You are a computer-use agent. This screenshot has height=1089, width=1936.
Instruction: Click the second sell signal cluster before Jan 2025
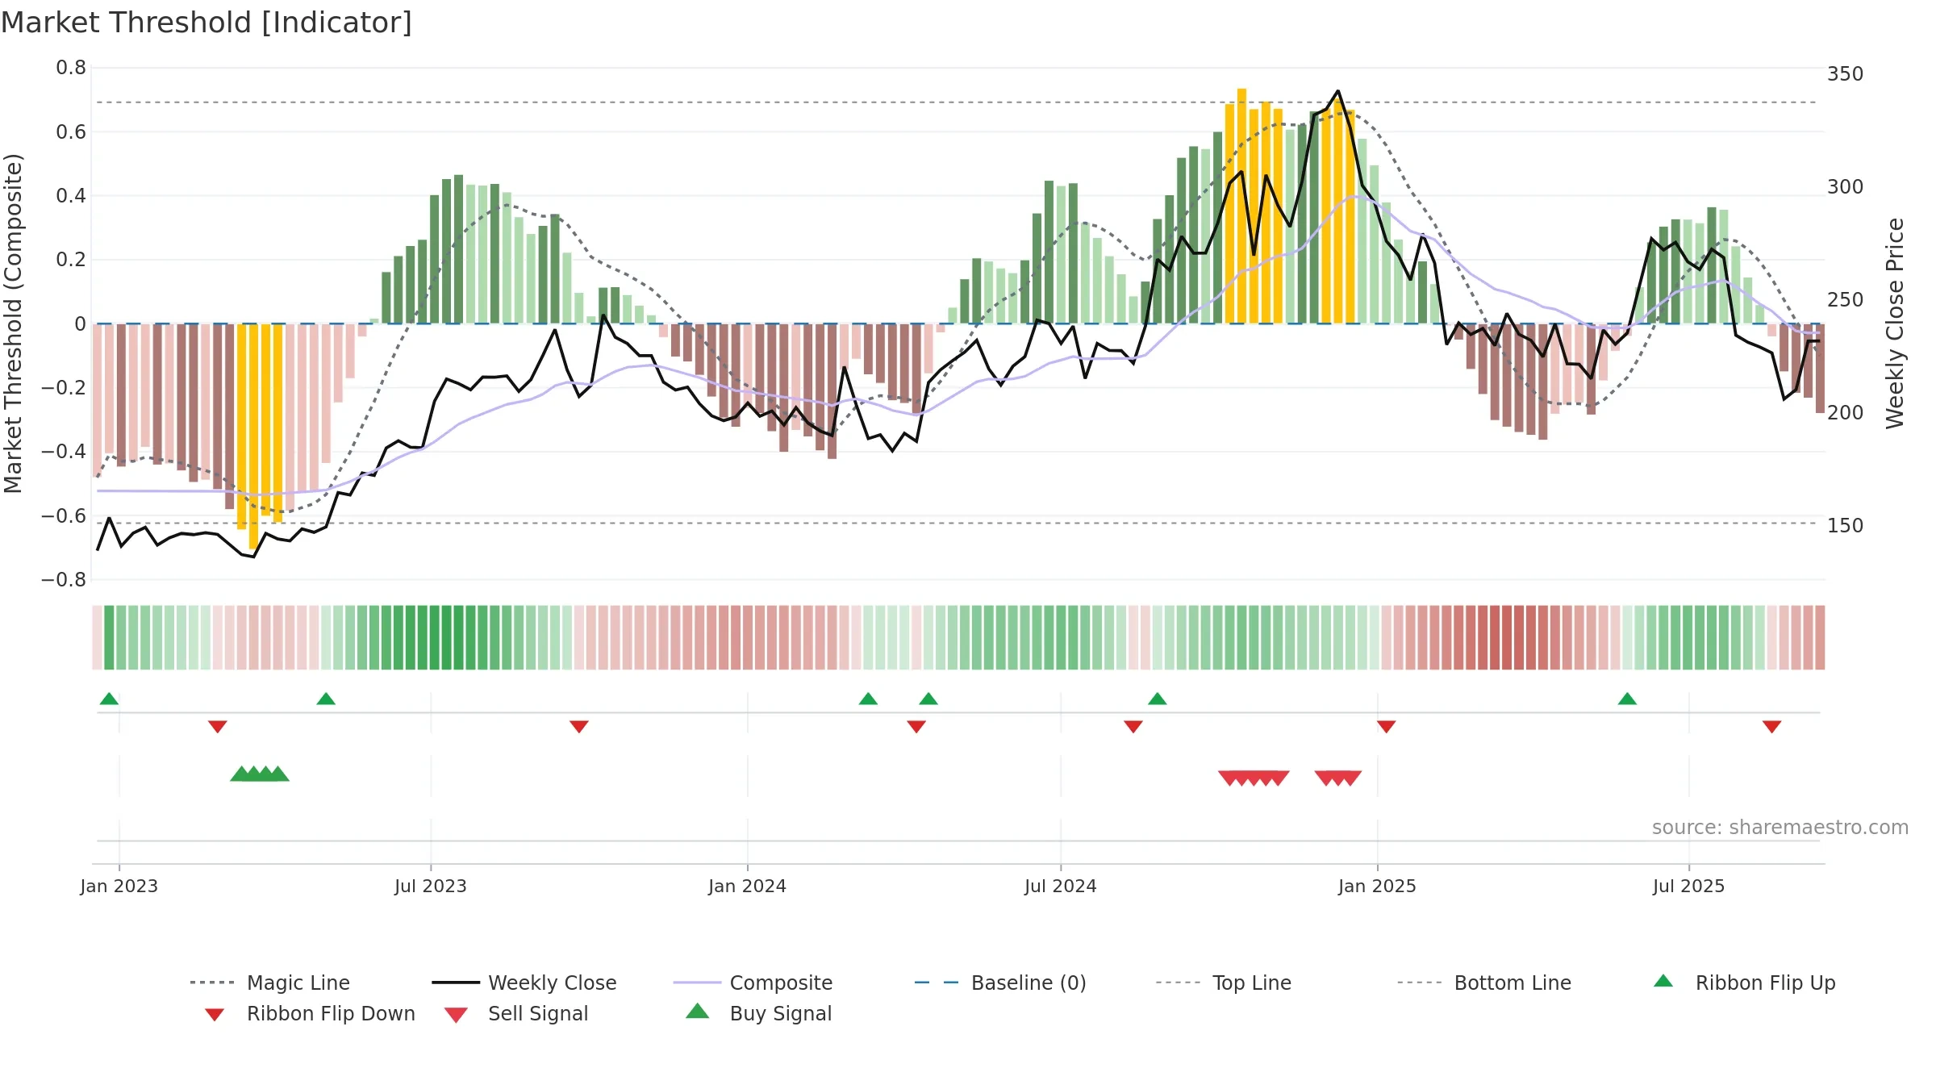1338,778
